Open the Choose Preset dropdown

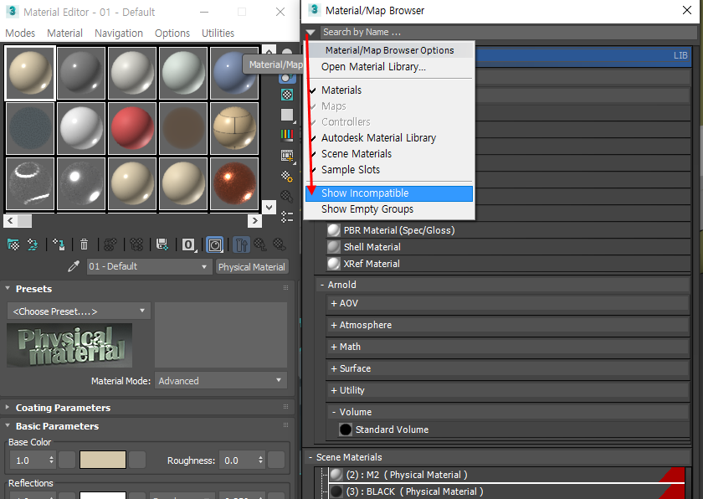coord(79,311)
